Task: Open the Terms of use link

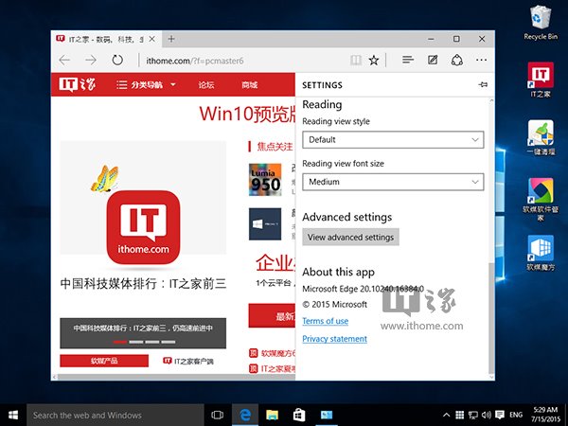Action: coord(326,321)
